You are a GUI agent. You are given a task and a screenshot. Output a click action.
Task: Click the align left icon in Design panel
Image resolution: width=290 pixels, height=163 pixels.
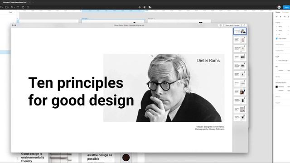277,17
